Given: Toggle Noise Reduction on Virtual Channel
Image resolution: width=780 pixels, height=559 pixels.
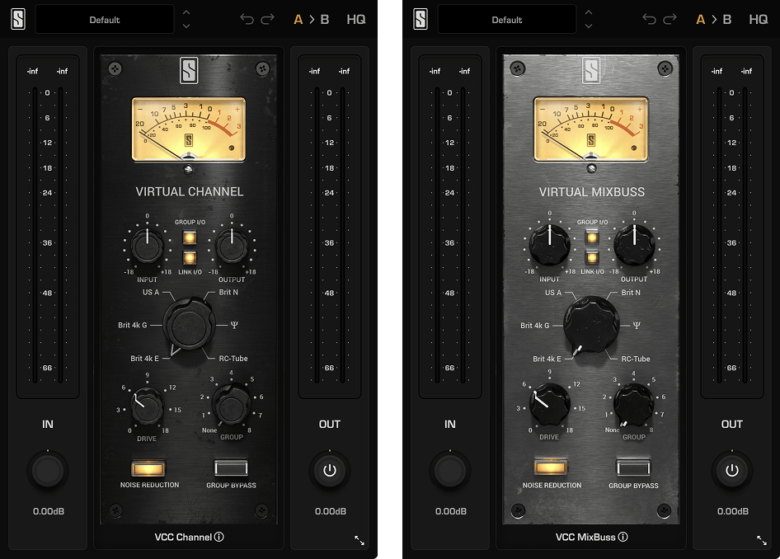Looking at the screenshot, I should (x=148, y=468).
